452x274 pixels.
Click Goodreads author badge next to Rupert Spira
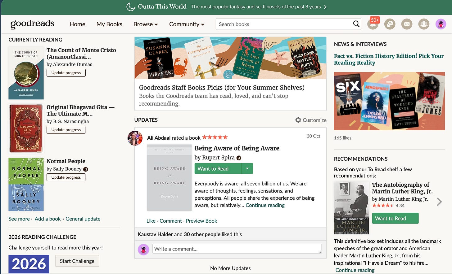239,158
